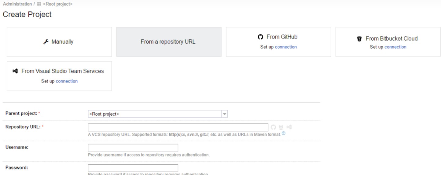Click into the Username input box
This screenshot has height=175, width=441.
pyautogui.click(x=133, y=148)
